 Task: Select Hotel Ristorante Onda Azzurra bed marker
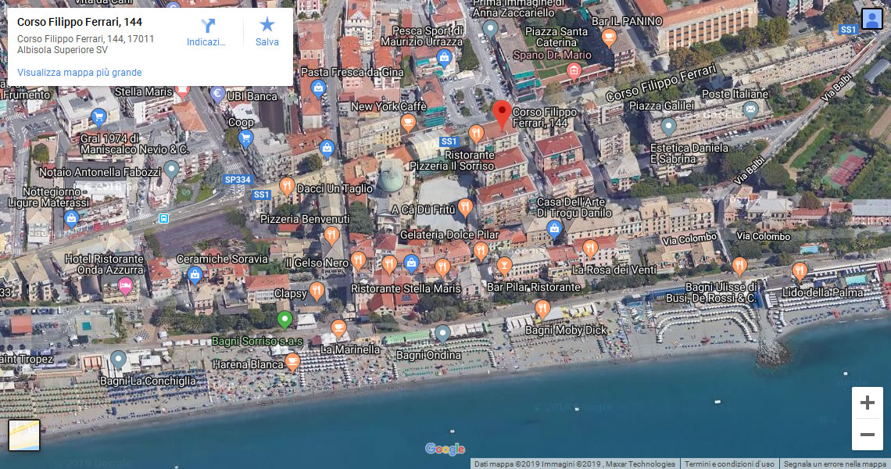point(125,286)
